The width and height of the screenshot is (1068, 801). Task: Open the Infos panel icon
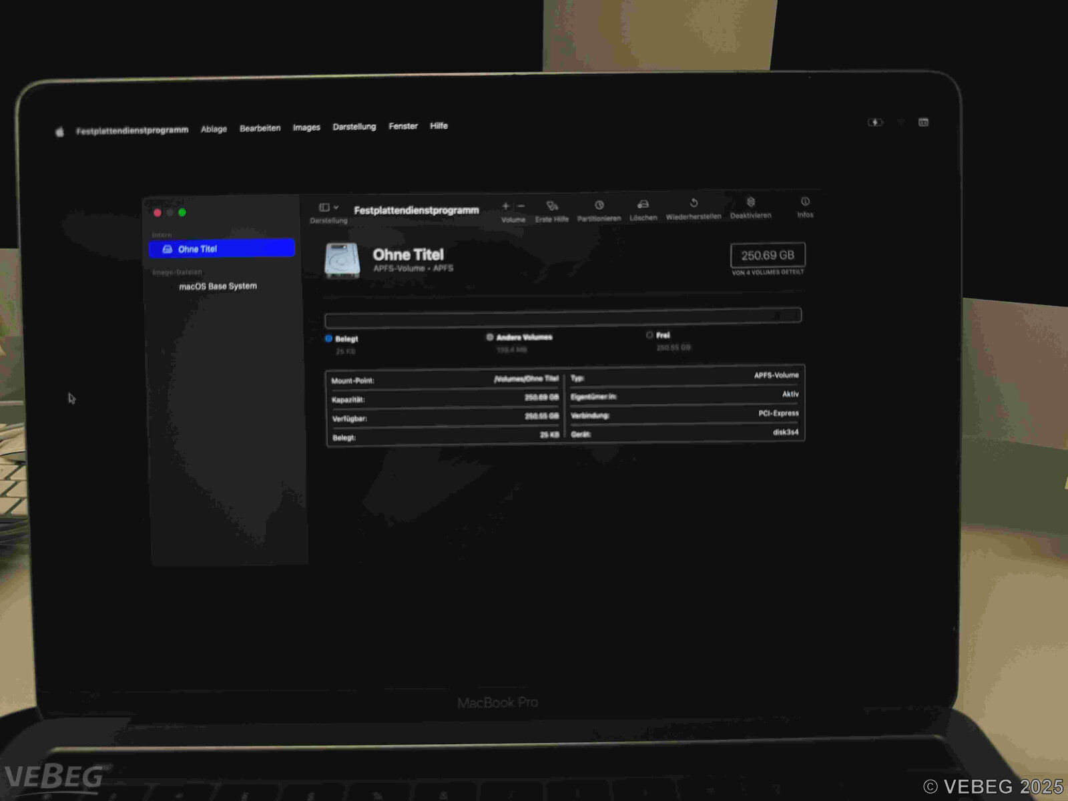pyautogui.click(x=805, y=202)
